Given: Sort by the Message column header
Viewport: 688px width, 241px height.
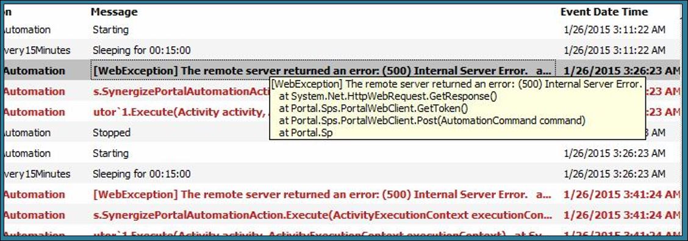Looking at the screenshot, I should 114,12.
